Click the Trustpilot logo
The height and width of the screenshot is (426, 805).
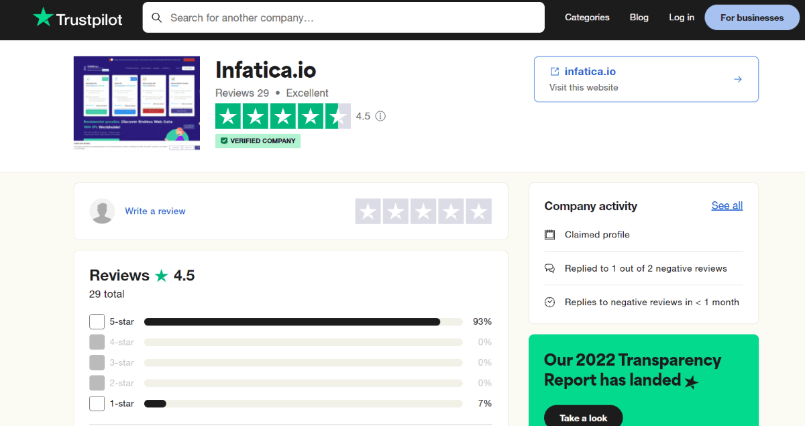click(78, 18)
